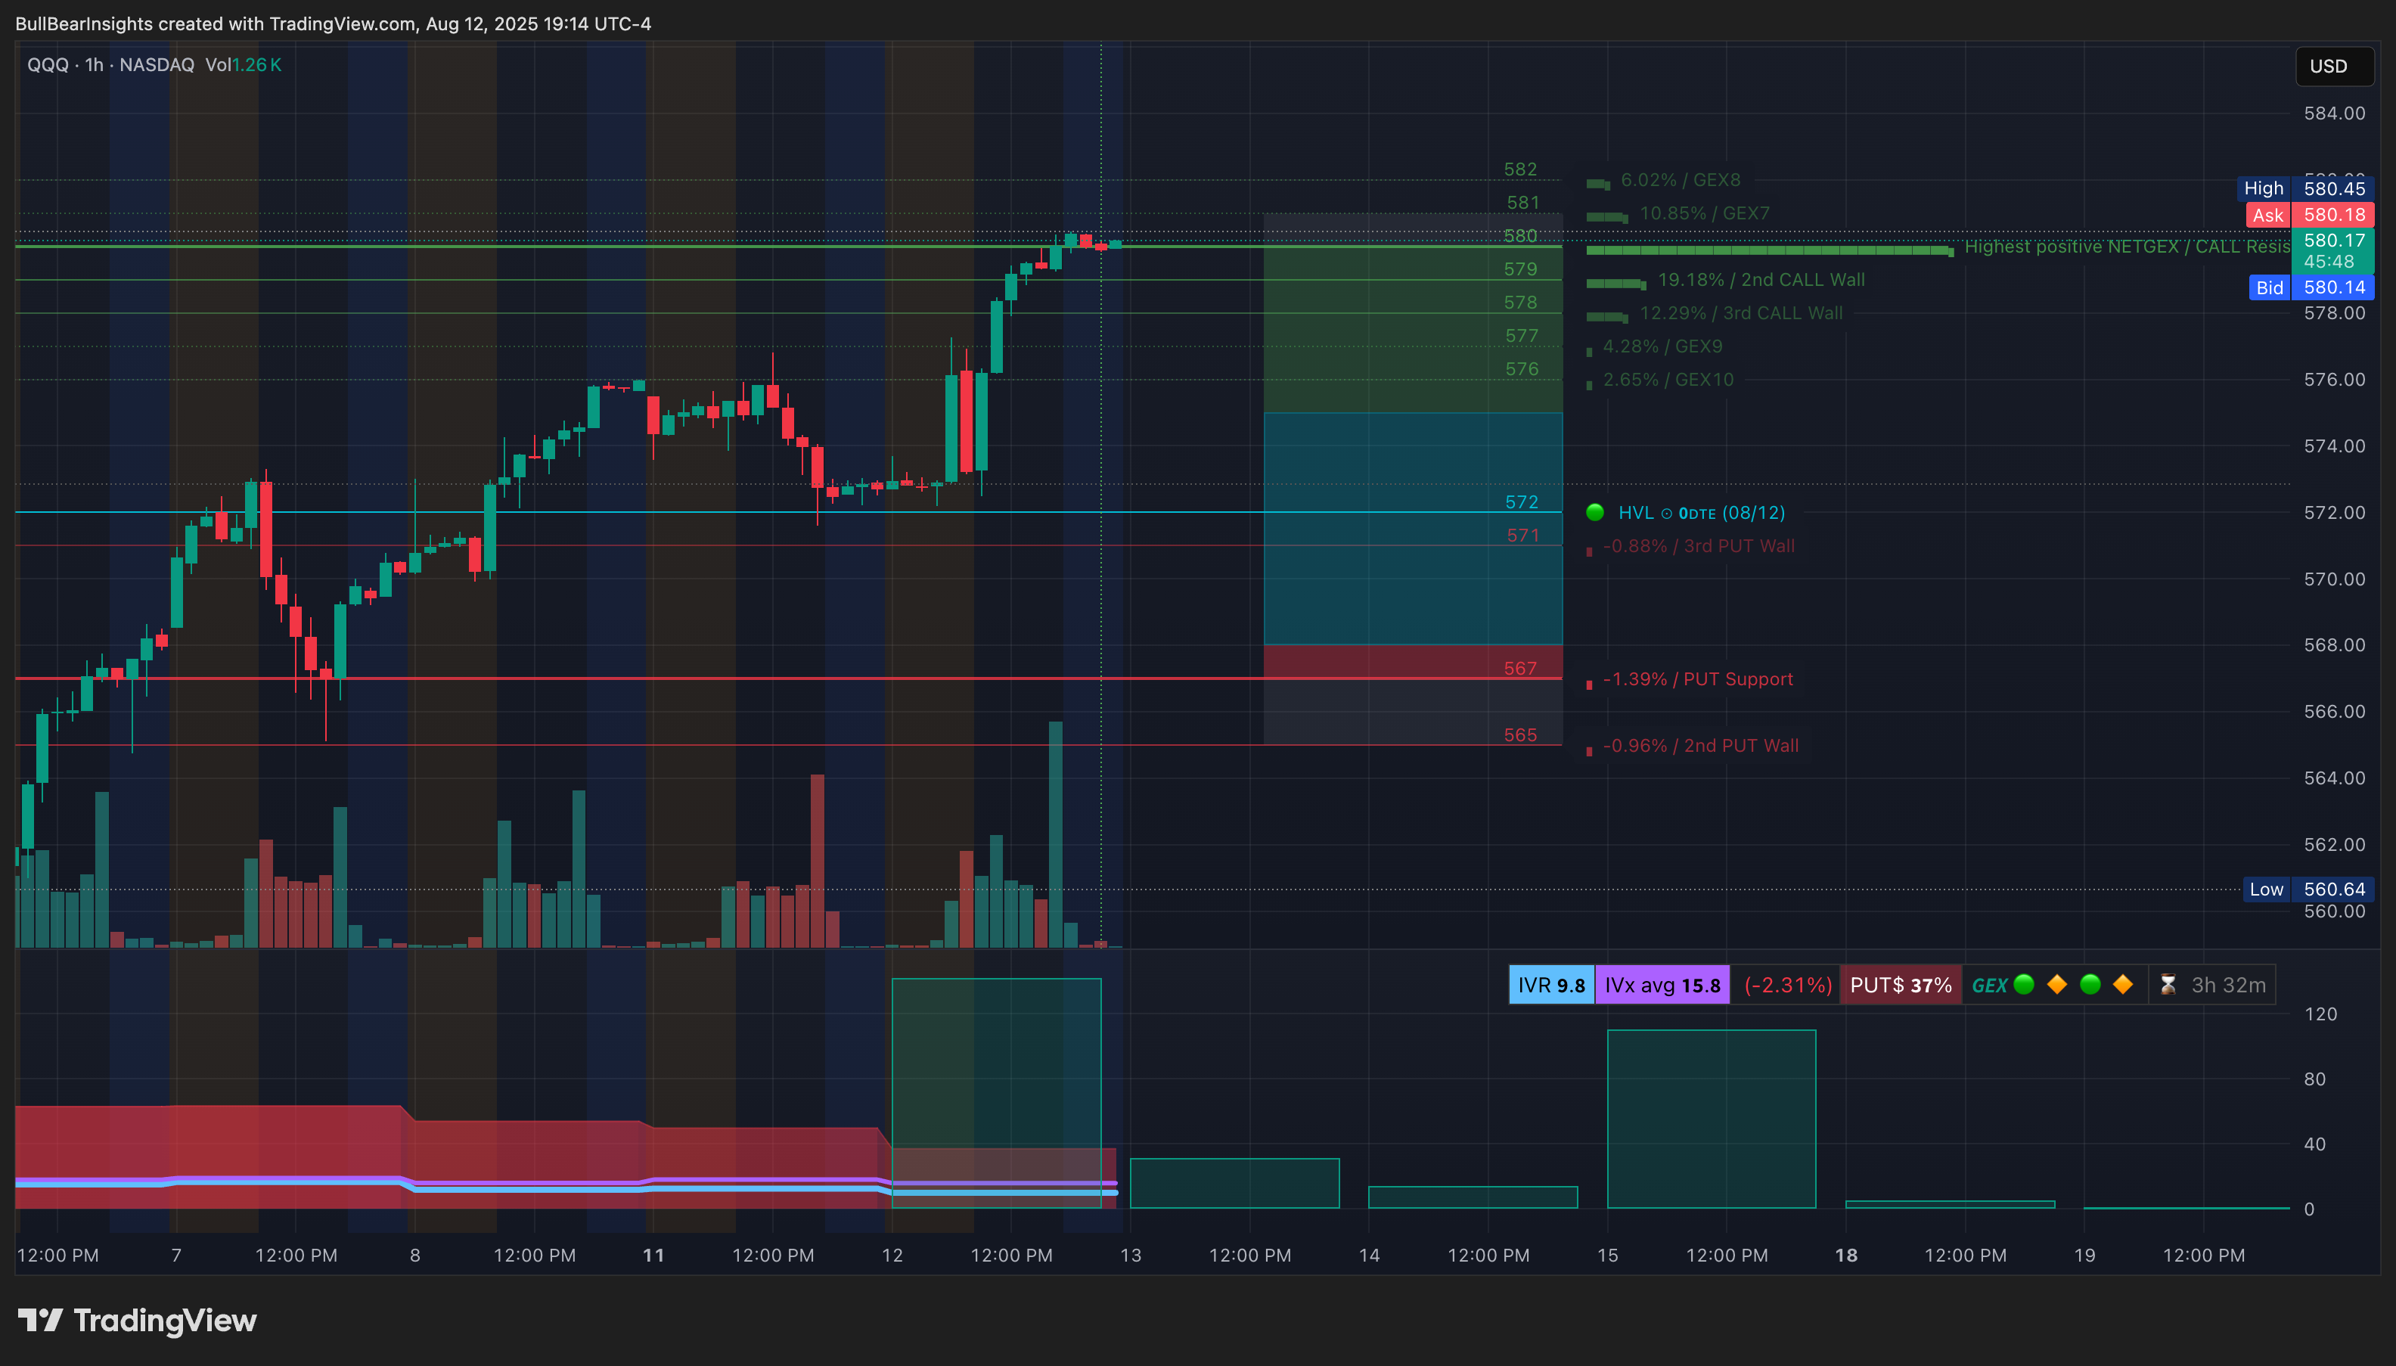Click the current price 580.17 countdown label
Viewport: 2396px width, 1366px height.
click(2333, 250)
